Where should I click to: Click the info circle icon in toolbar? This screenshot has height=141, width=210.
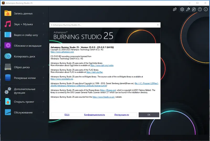(x=206, y=9)
